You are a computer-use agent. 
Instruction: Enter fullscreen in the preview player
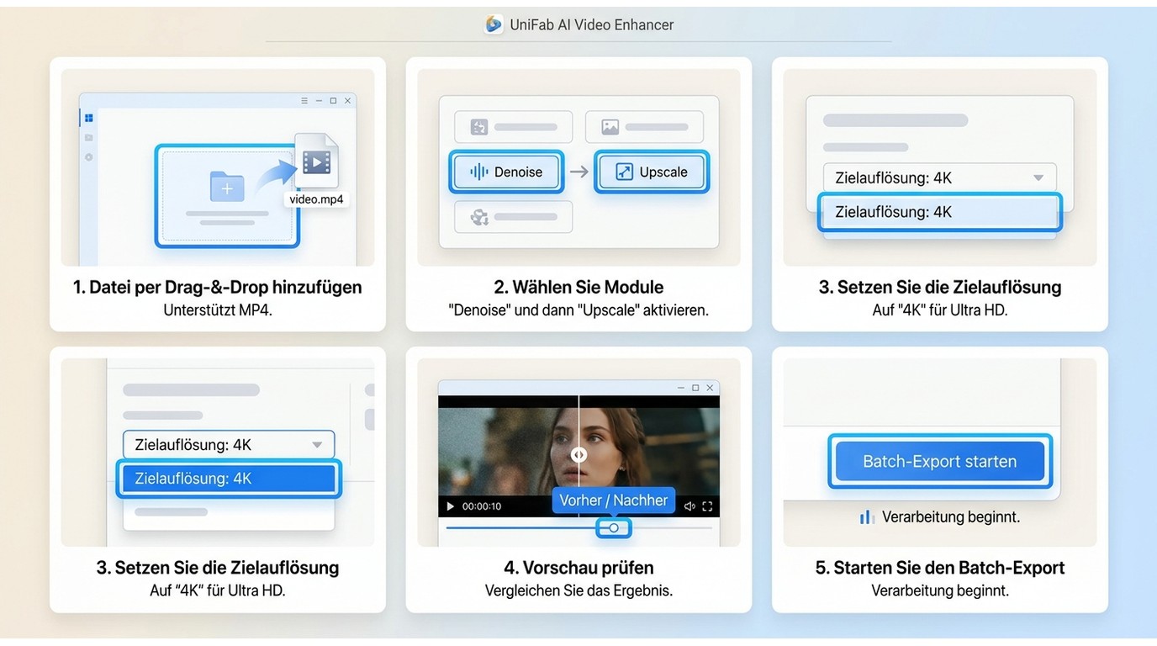tap(707, 506)
